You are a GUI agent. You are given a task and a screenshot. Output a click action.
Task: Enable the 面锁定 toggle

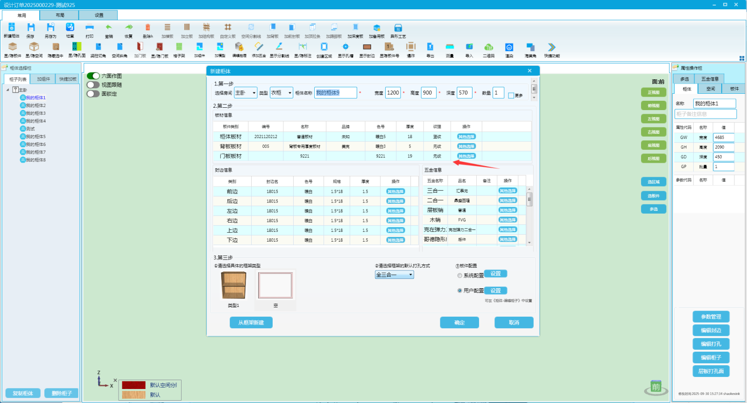tap(93, 94)
